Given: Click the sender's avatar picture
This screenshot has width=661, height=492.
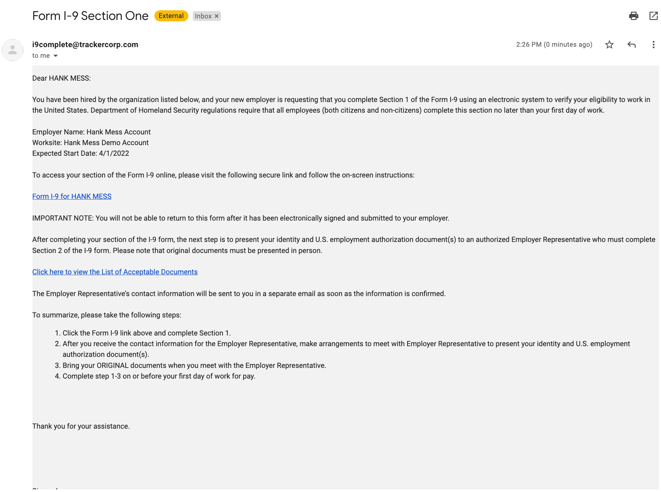Looking at the screenshot, I should pos(13,50).
